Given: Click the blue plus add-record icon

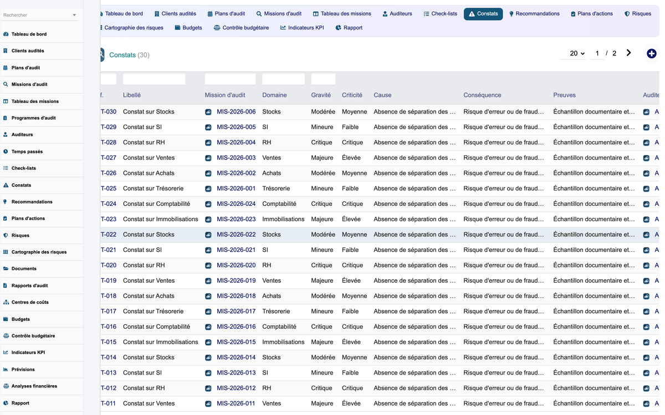Looking at the screenshot, I should [x=652, y=54].
